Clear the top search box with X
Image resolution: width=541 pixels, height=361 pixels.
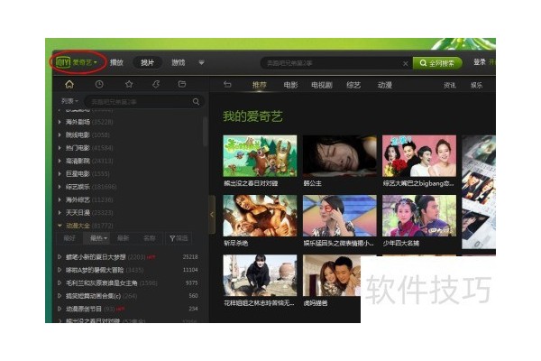[406, 63]
